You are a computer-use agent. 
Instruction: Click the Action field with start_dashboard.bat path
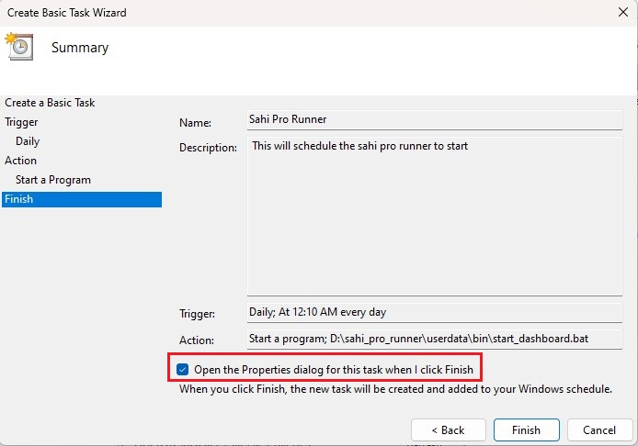coord(434,339)
